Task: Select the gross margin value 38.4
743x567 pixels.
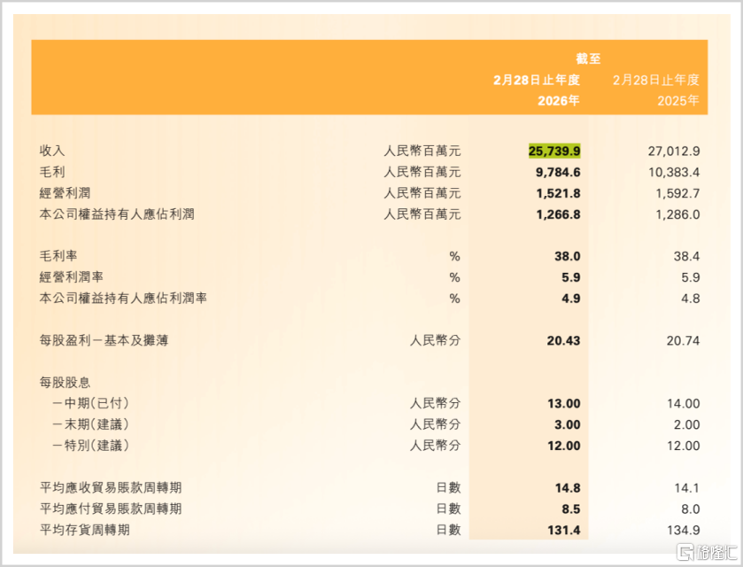Action: [x=686, y=256]
